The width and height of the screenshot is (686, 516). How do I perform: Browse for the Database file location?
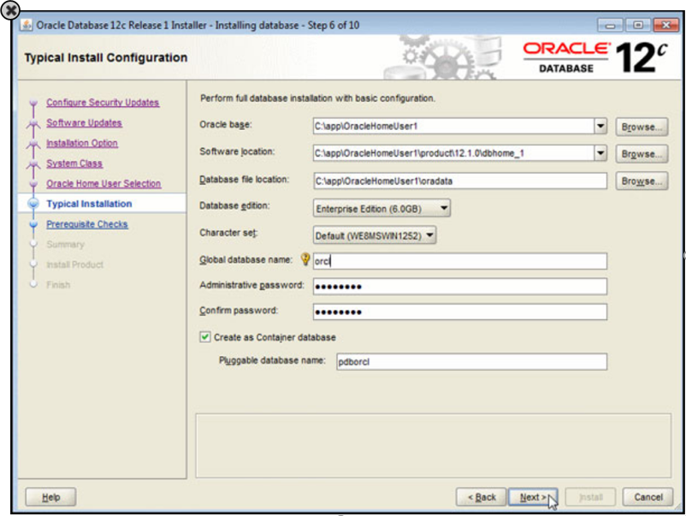[x=642, y=181]
